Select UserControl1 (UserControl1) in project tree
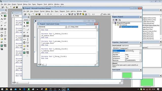Image resolution: width=162 pixels, height=91 pixels. coord(129,27)
